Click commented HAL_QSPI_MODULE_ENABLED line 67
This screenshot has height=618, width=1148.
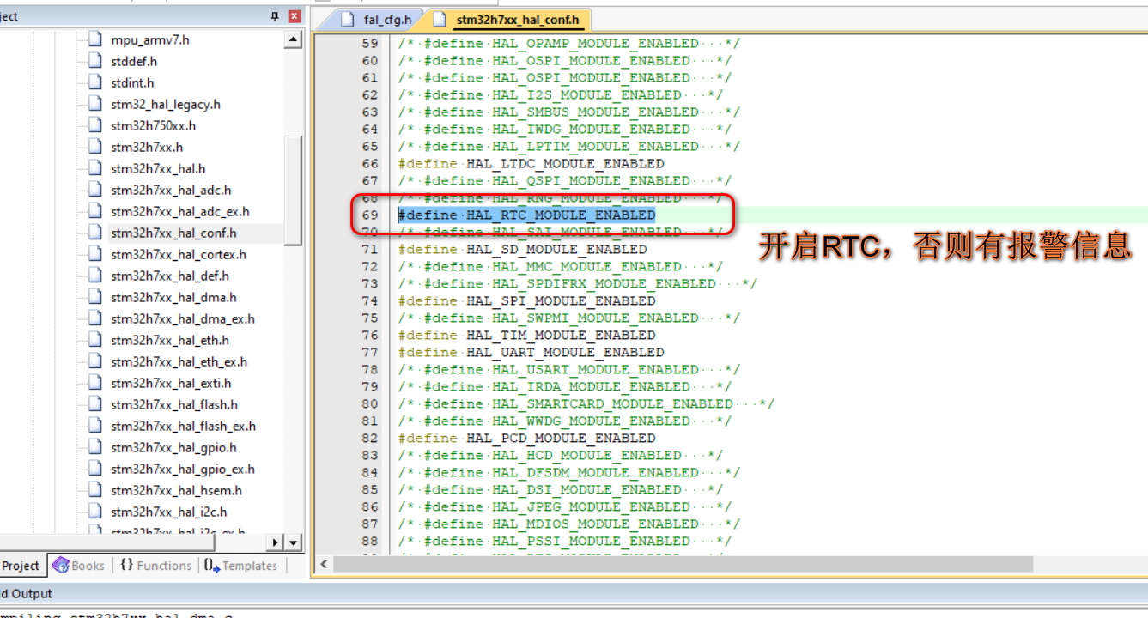point(565,180)
